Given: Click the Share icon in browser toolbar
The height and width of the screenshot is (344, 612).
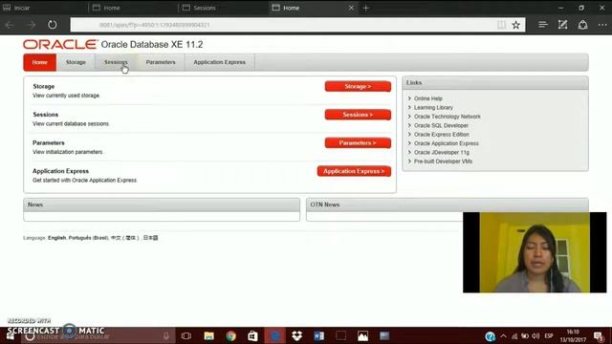Looking at the screenshot, I should pyautogui.click(x=582, y=25).
